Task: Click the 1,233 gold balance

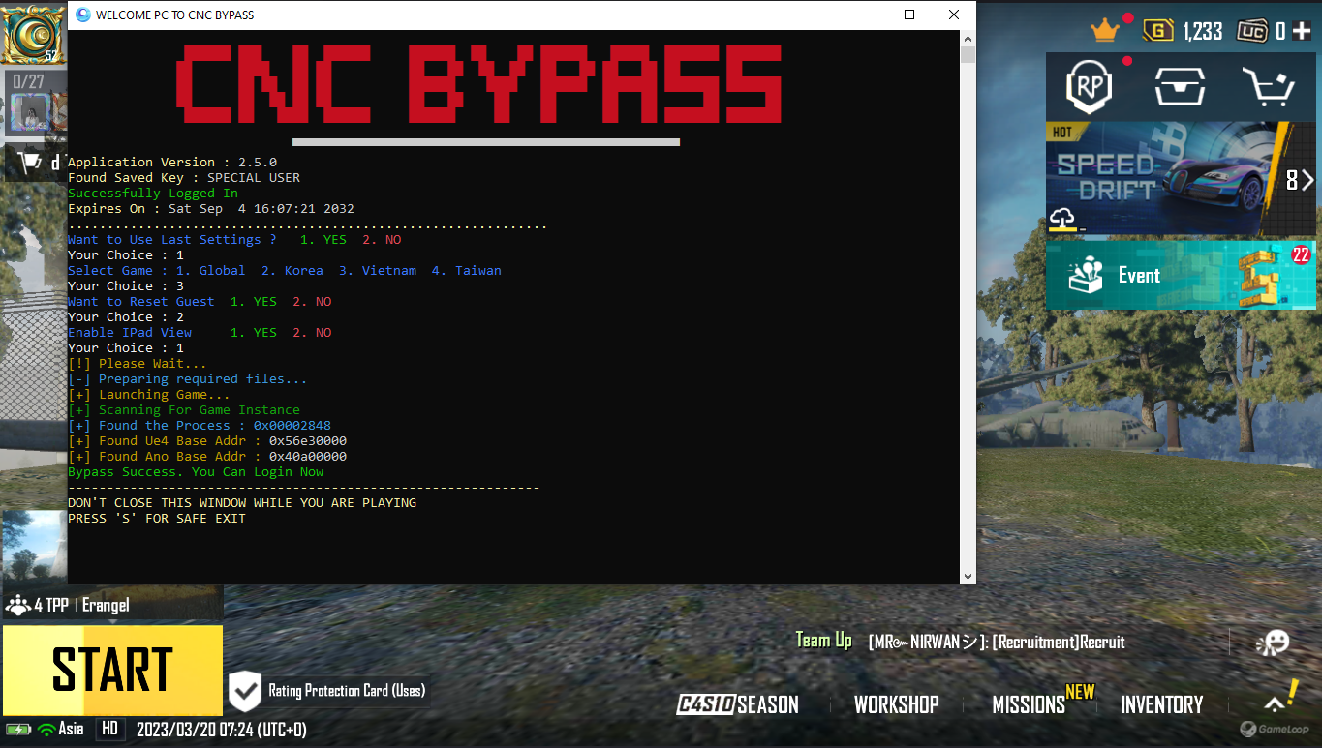Action: (x=1203, y=31)
